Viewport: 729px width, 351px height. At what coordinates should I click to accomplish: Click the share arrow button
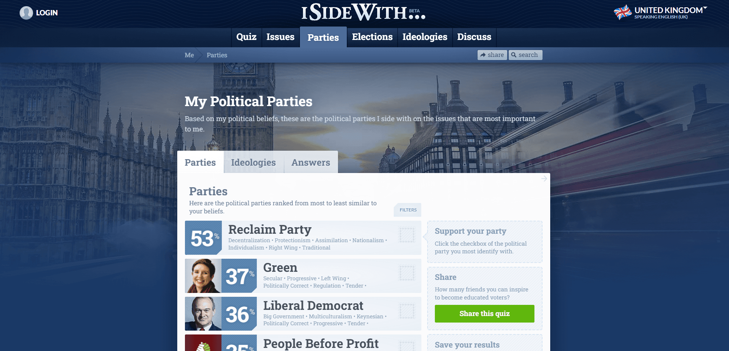pos(492,55)
